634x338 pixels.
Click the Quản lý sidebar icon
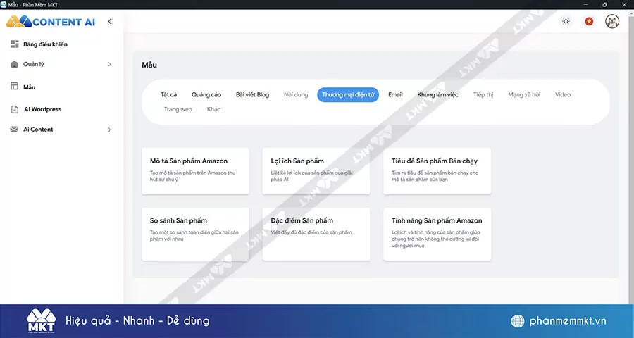(x=15, y=65)
